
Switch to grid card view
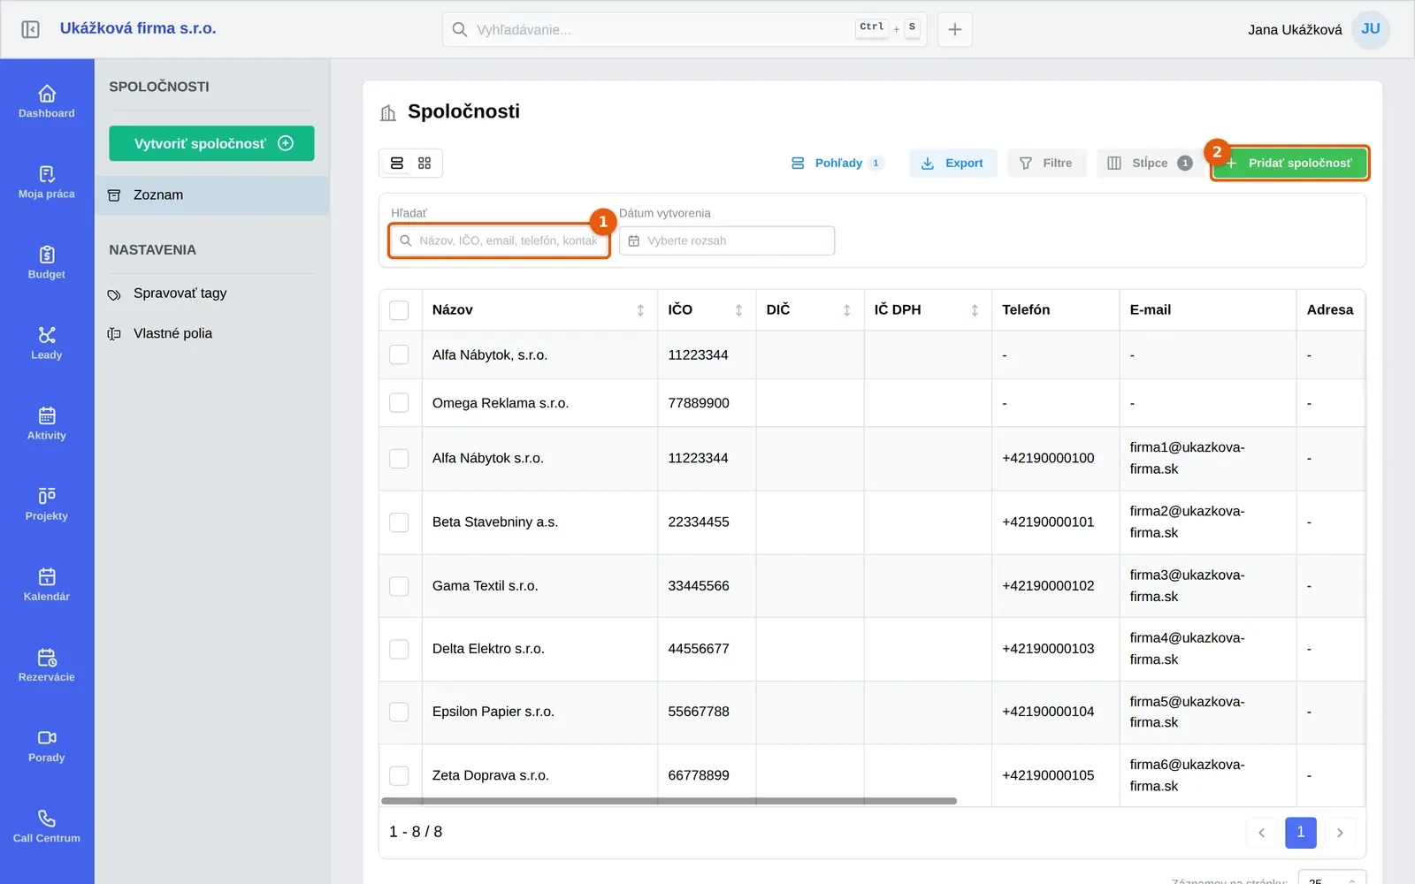(x=424, y=163)
